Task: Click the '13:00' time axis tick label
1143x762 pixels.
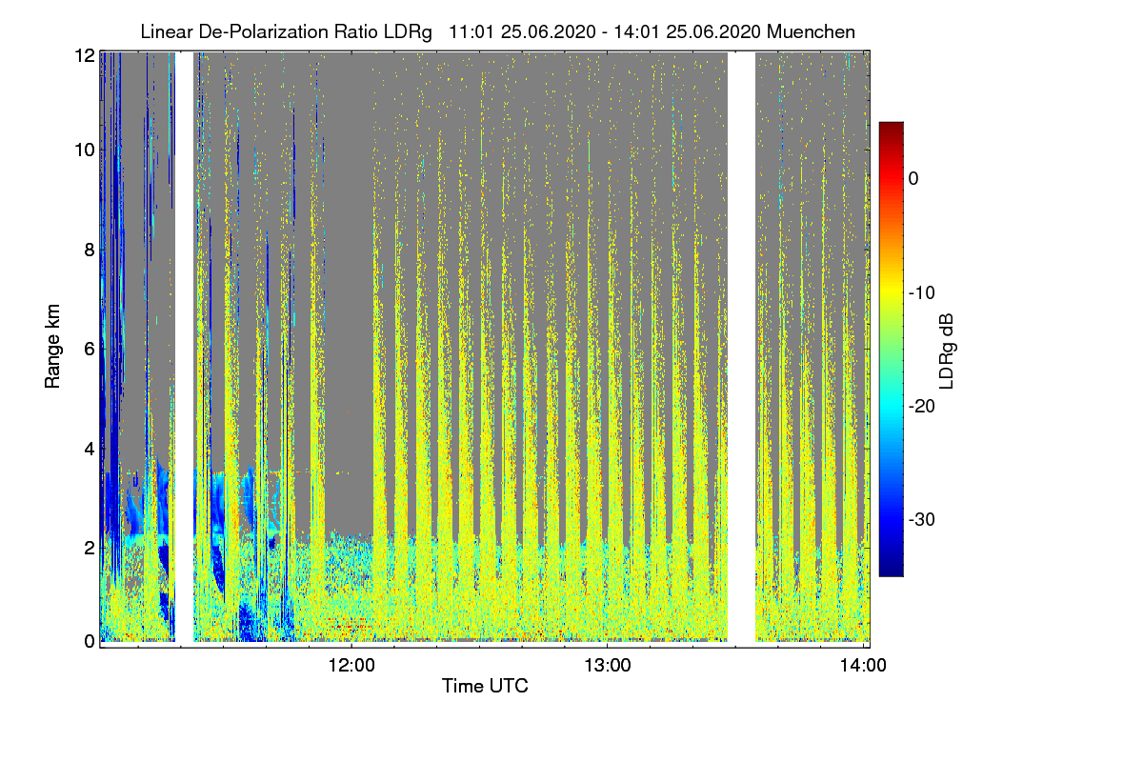Action: coord(608,665)
